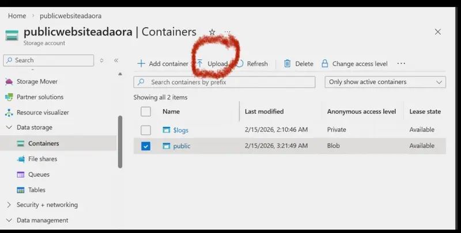Click the File shares icon
Screen dimensions: 461x233
[21, 159]
